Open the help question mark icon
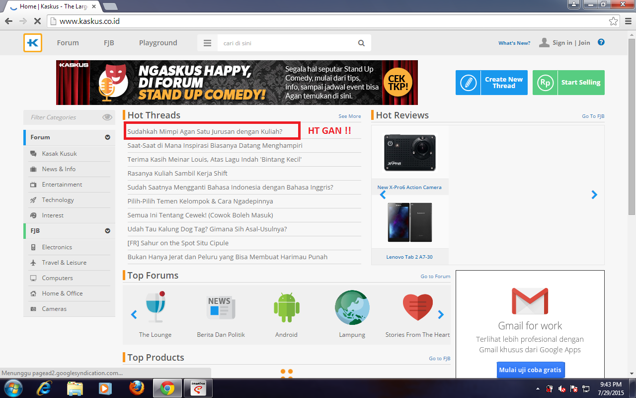The width and height of the screenshot is (636, 398). click(601, 42)
